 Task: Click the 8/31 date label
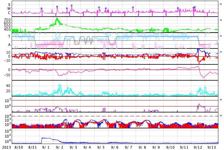pos(33,148)
